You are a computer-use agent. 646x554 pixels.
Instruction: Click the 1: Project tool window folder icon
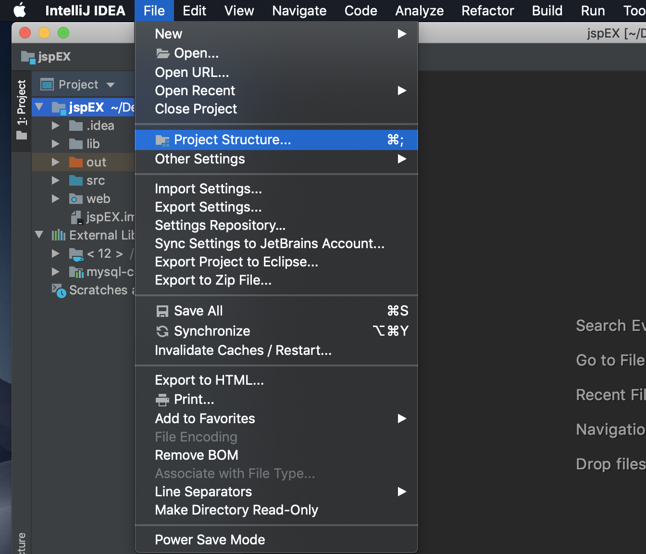pyautogui.click(x=22, y=135)
